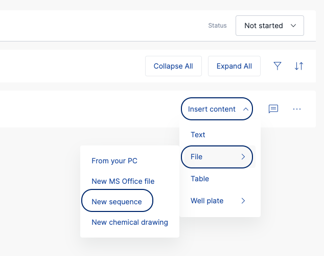Viewport: 324px width, 256px height.
Task: Click the arrow beside the File item
Action: click(x=243, y=157)
